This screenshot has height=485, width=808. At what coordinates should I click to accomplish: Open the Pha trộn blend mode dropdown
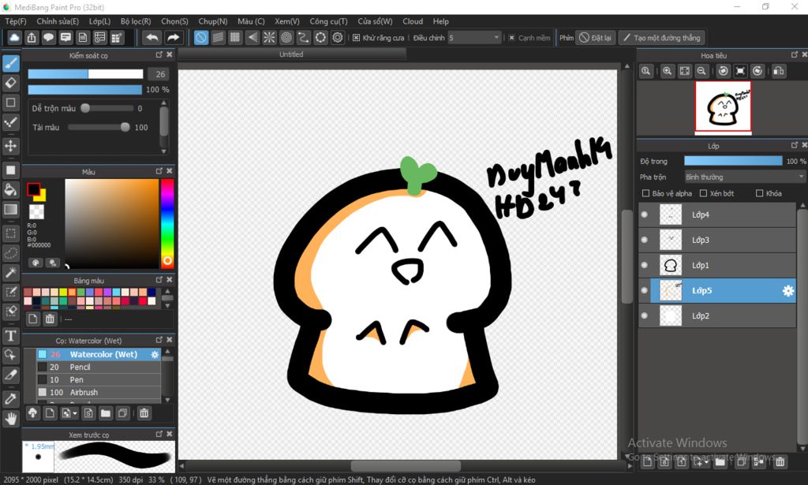[x=744, y=177]
